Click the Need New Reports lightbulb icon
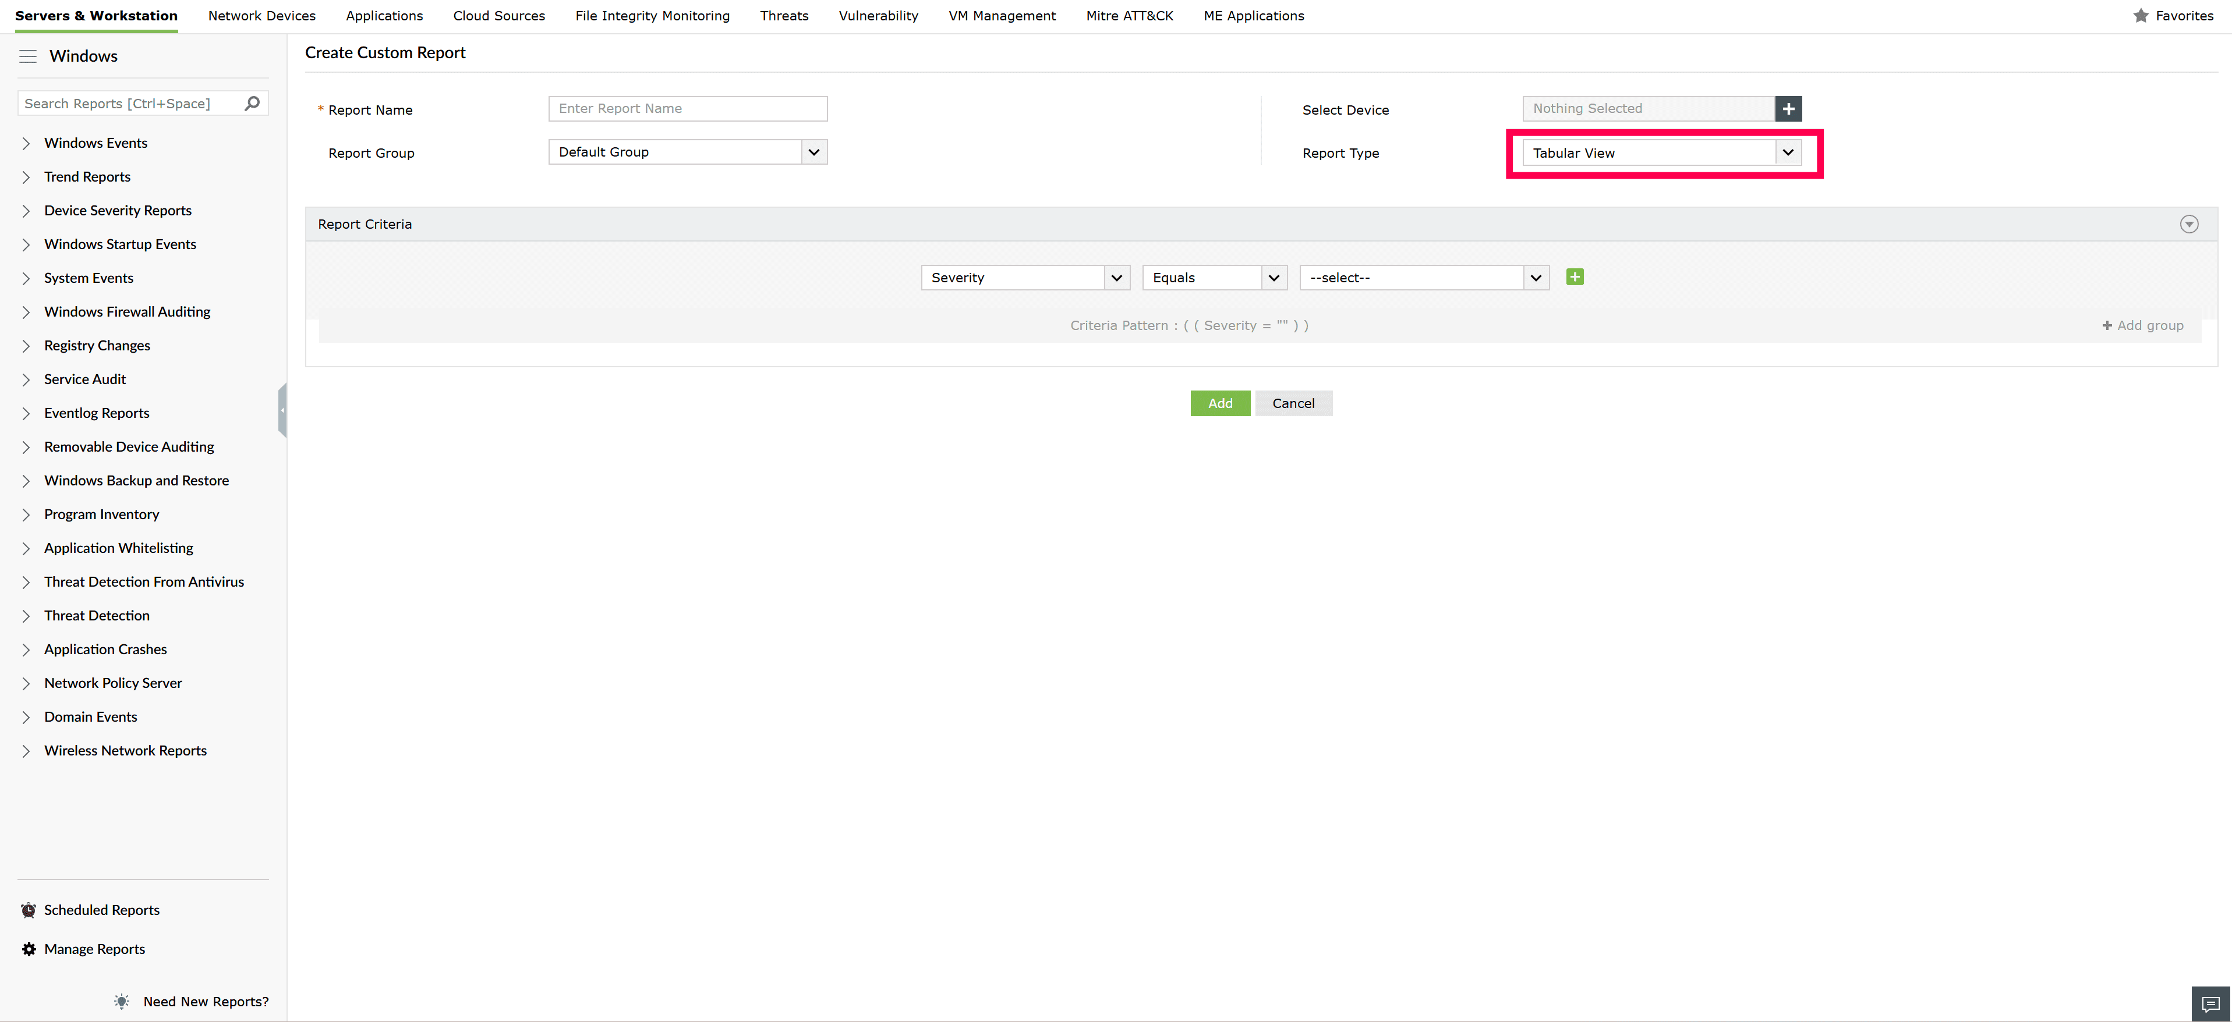 pyautogui.click(x=121, y=1001)
